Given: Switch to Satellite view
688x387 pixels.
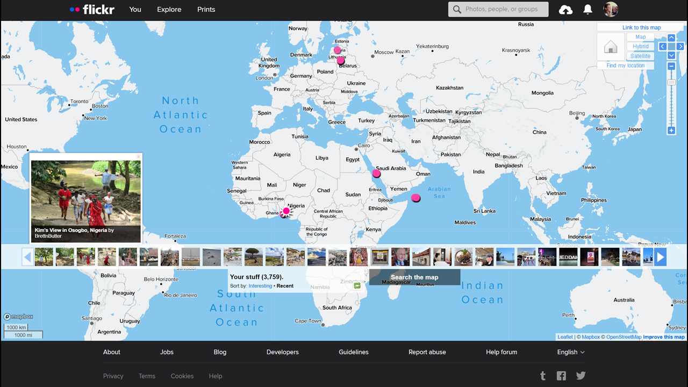Looking at the screenshot, I should coord(641,56).
